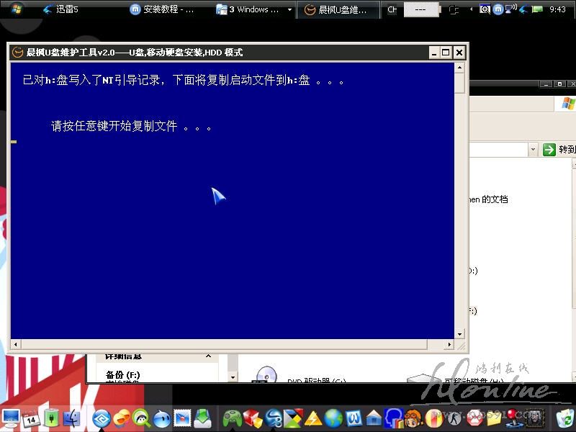
Task: Open the mail stamp dock icon
Action: pos(182,419)
